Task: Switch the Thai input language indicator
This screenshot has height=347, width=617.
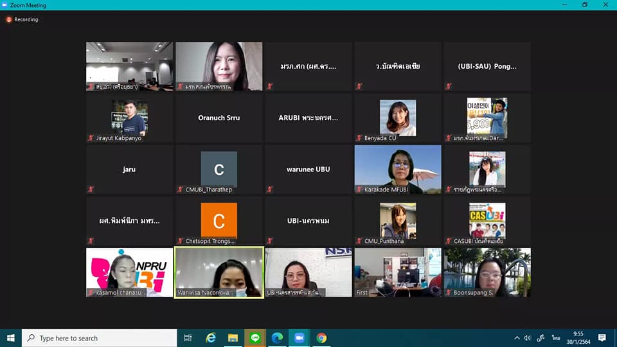Action: (555, 338)
